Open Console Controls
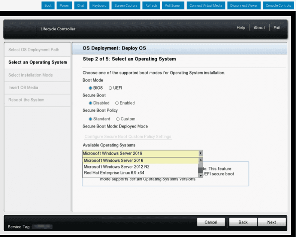 278,6
